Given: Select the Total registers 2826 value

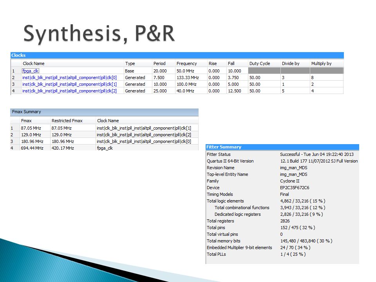Looking at the screenshot, I should 285,221.
